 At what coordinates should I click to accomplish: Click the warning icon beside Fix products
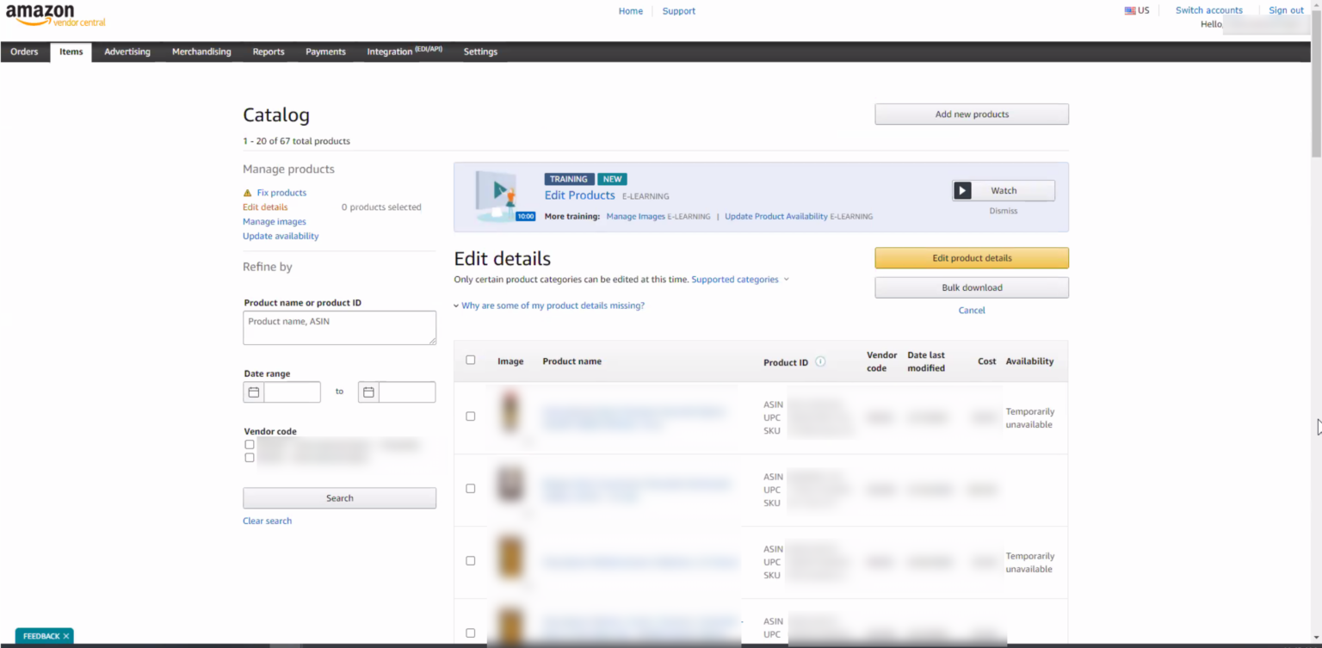(247, 192)
